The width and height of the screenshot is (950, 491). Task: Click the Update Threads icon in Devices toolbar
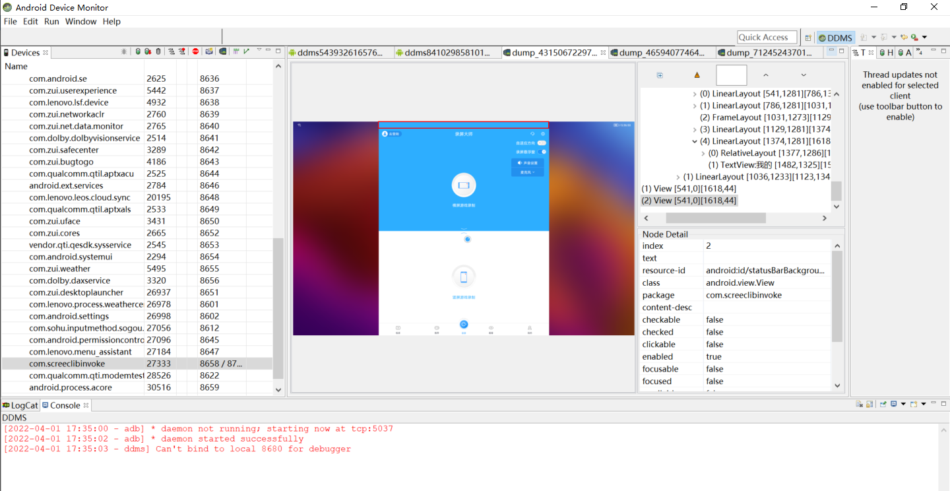pos(172,51)
